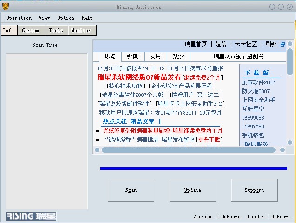296x223 pixels.
Task: Open sidebar link 防火墙2007
Action: 256,91
